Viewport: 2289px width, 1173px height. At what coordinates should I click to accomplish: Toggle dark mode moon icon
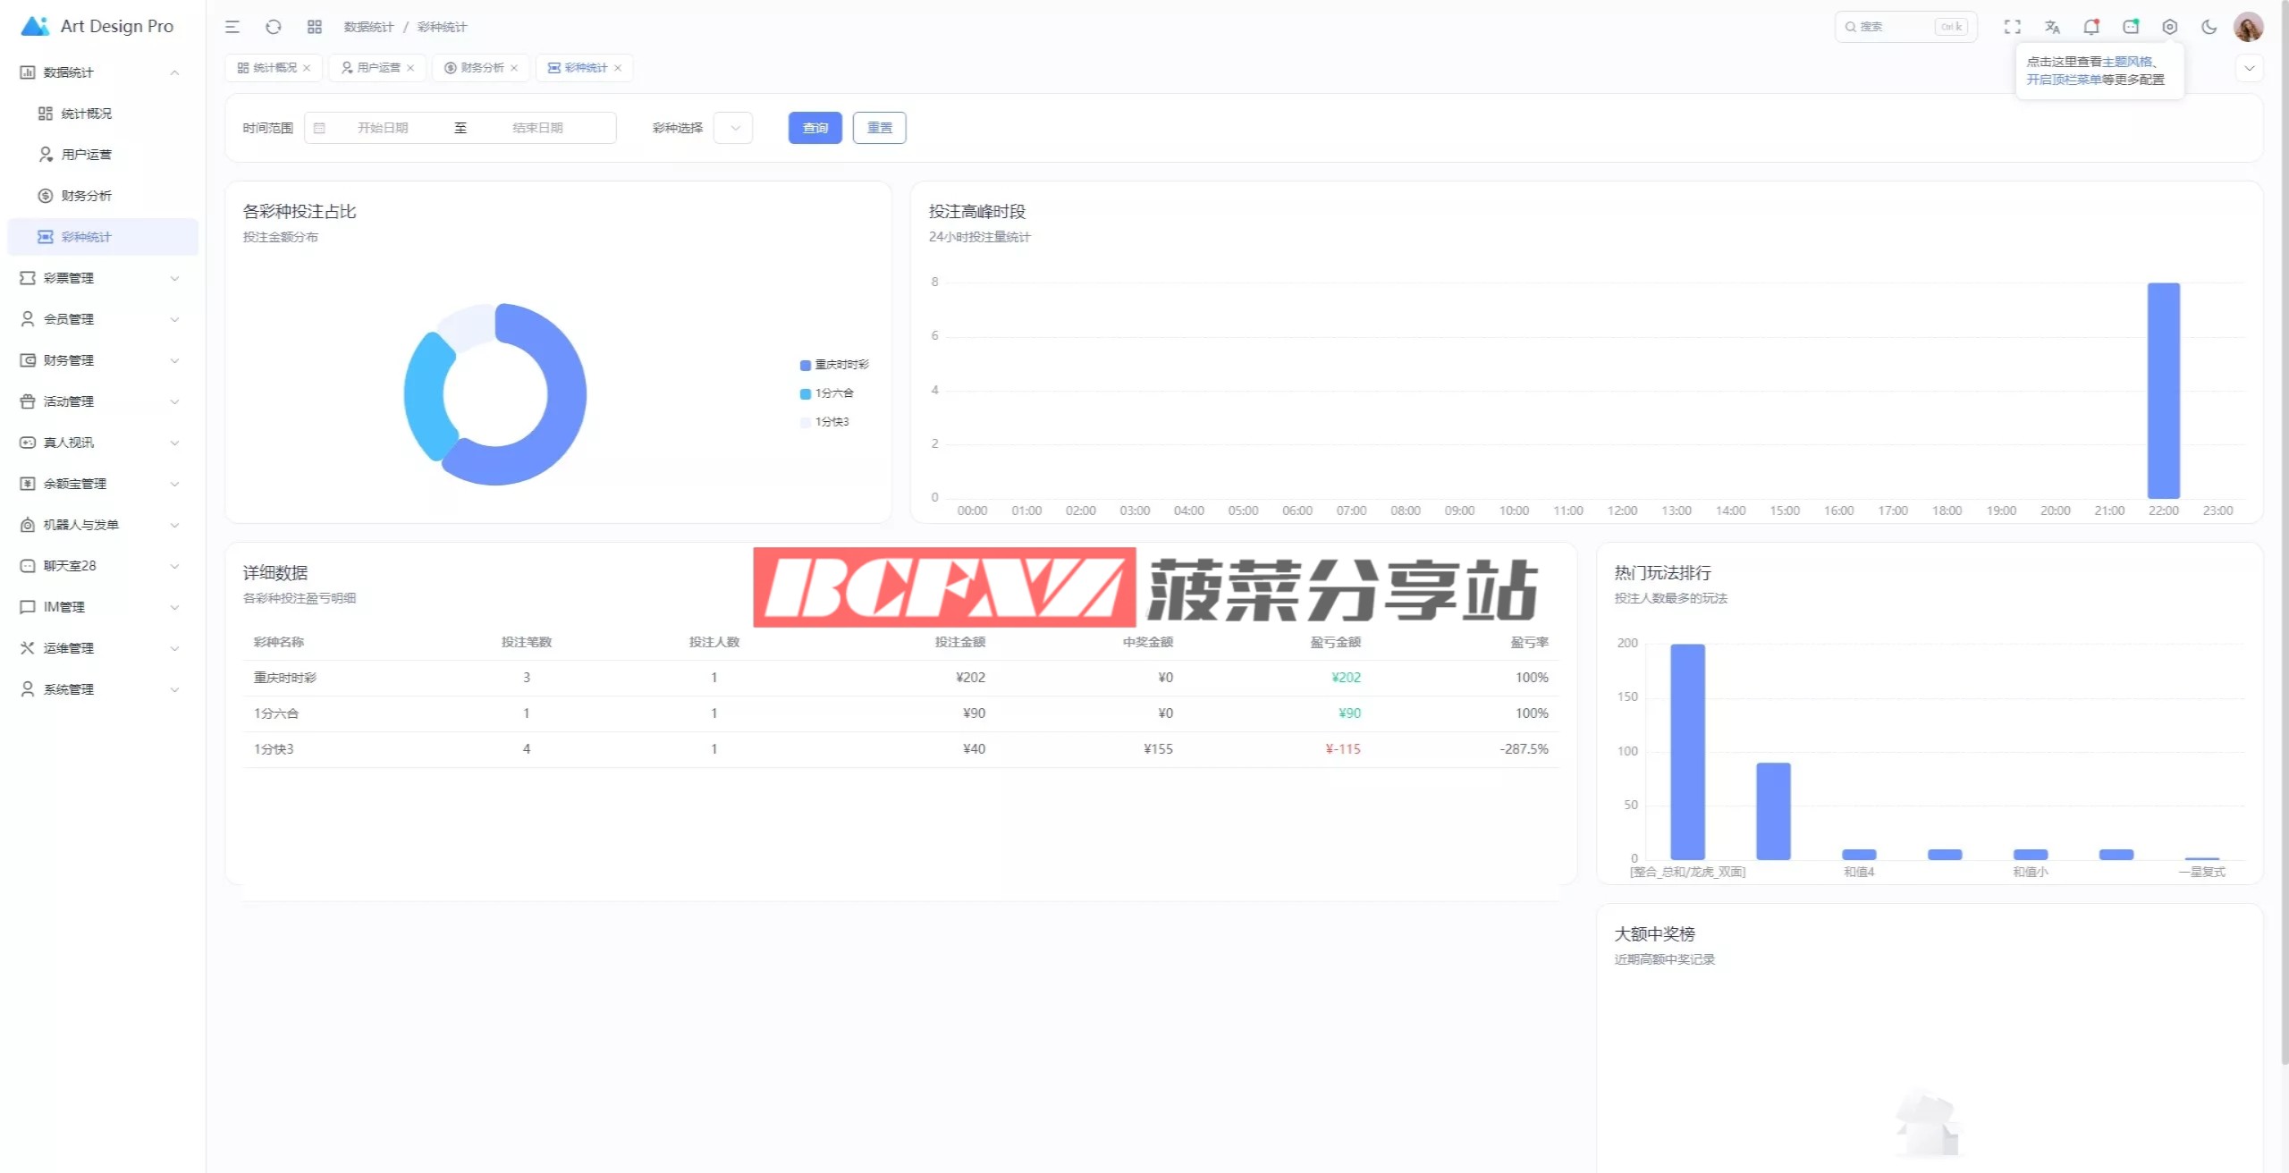(x=2209, y=27)
